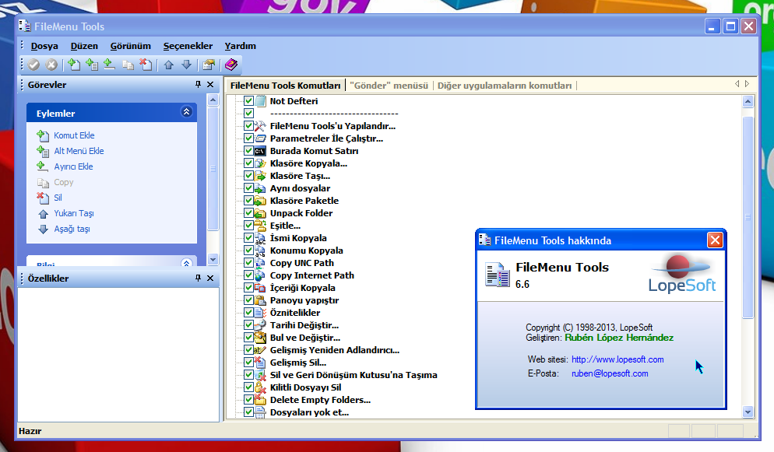Click the Bul ve Değiştir icon
Screen dimensions: 774x452
(x=260, y=338)
